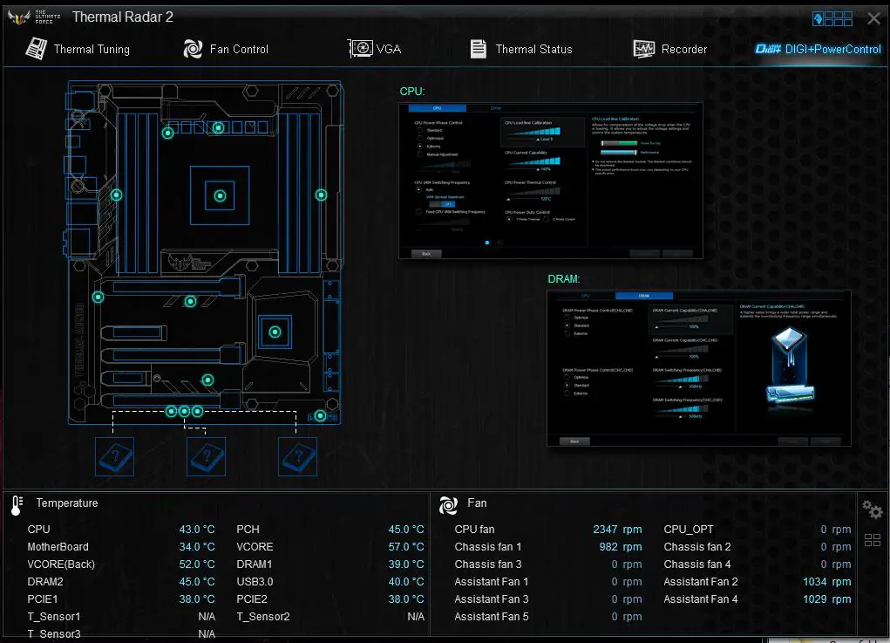890x643 pixels.
Task: Click the motherboard CPU socket outline
Action: click(x=220, y=196)
